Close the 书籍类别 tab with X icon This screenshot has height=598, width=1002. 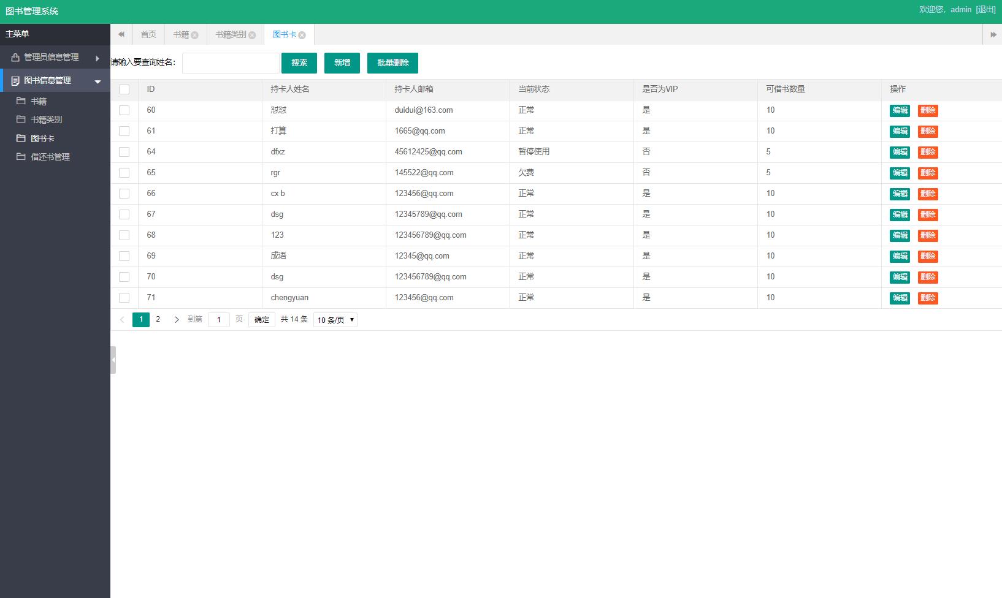[x=252, y=35]
